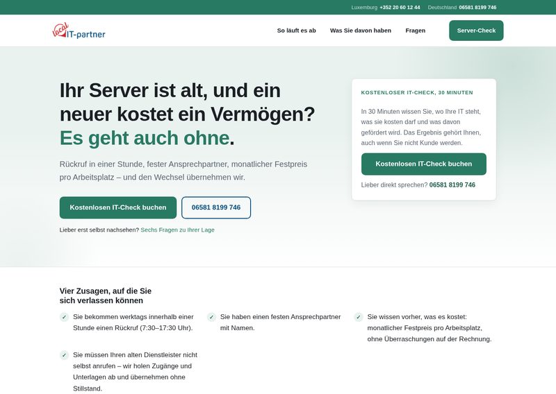Click 'Deutschland' label in top bar

tap(442, 8)
